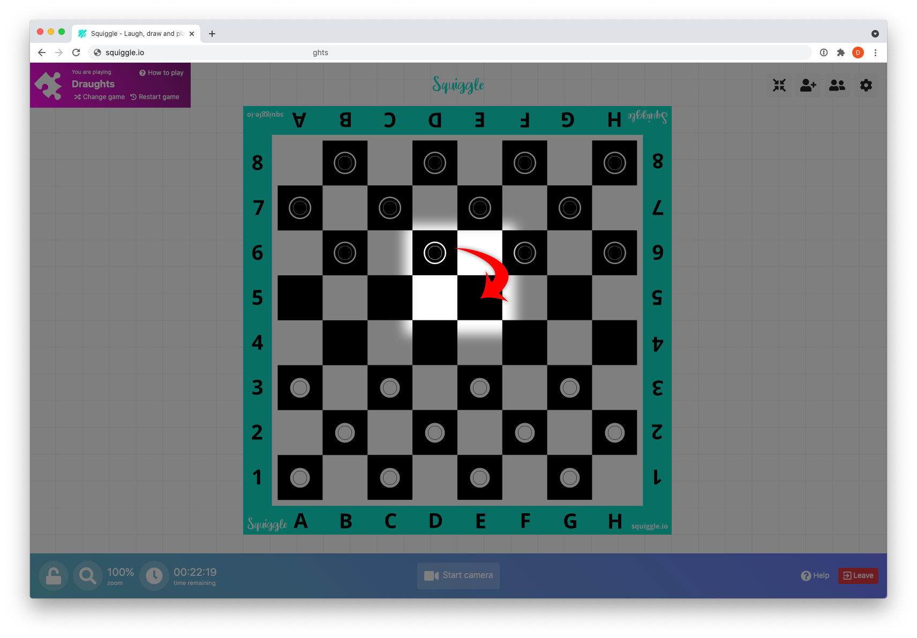Select the gray piece on G3
This screenshot has height=638, width=917.
pos(570,388)
